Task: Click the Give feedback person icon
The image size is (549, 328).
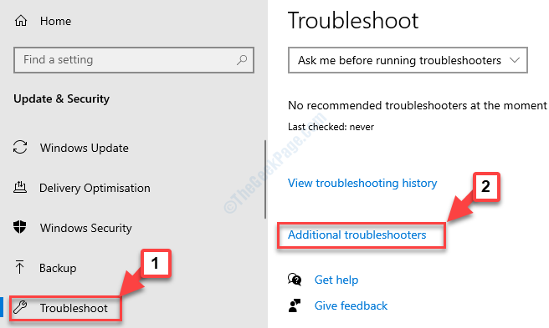Action: [x=295, y=305]
